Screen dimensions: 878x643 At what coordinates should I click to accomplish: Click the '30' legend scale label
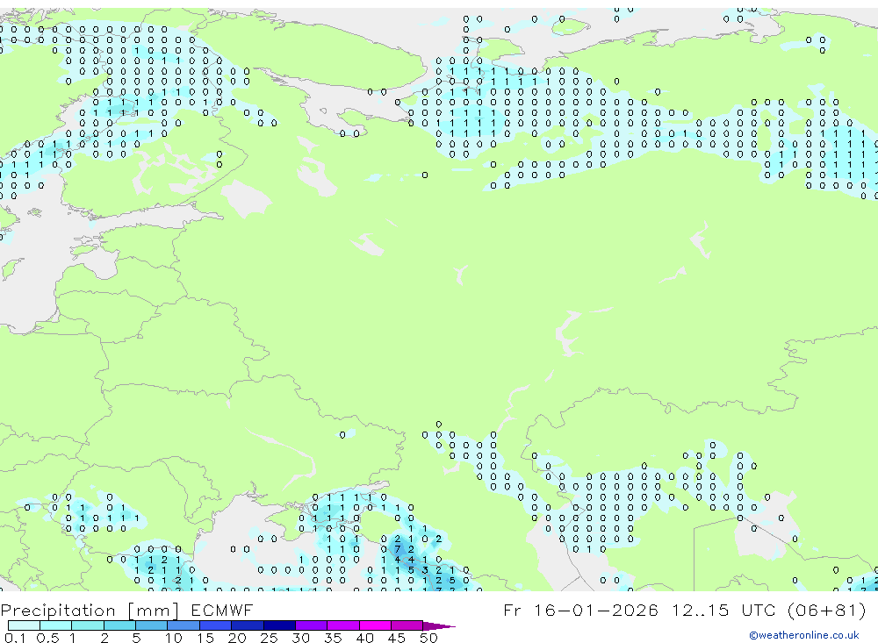click(x=300, y=638)
